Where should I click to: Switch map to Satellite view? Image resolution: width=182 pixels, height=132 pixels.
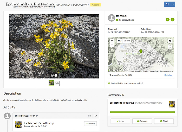[x=127, y=41]
